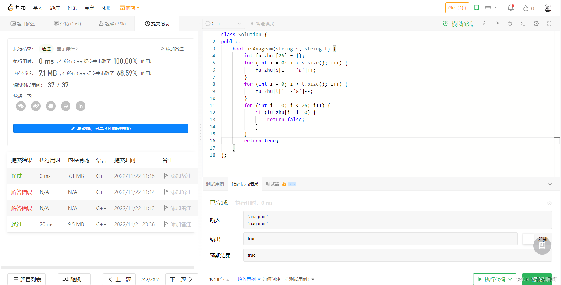Open the terminal console icon in toolbar
This screenshot has height=285, width=561.
click(x=523, y=24)
